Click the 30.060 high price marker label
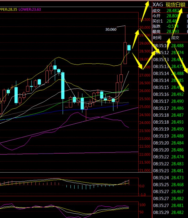The width and height of the screenshot is (188, 218). point(111,30)
